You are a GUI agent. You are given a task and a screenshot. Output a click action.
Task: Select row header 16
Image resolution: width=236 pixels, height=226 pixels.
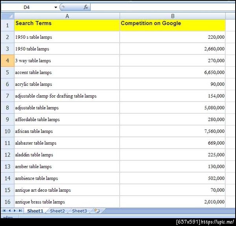click(x=7, y=202)
